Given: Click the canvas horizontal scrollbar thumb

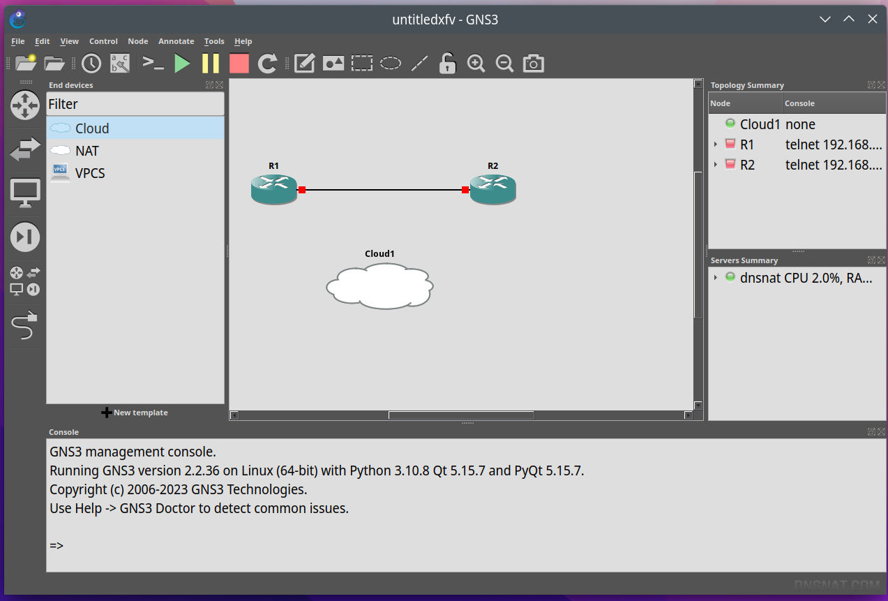Looking at the screenshot, I should click(461, 415).
